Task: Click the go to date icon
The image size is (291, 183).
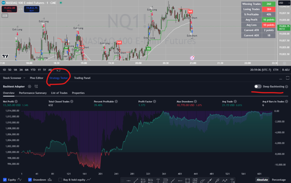Action: pyautogui.click(x=58, y=70)
